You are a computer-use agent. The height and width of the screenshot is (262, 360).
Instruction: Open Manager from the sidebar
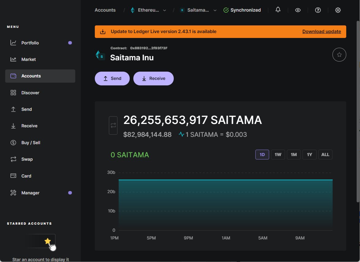pyautogui.click(x=40, y=193)
